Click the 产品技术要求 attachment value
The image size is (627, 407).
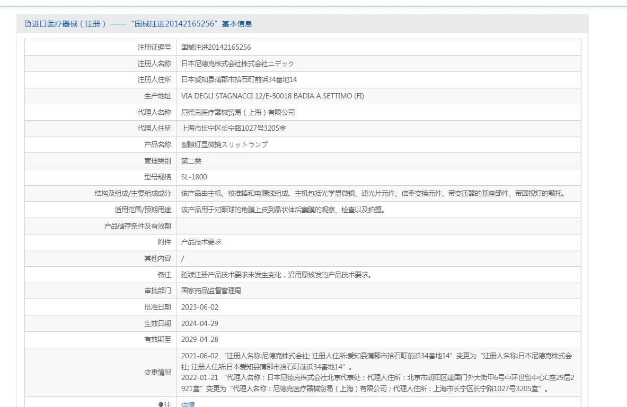point(201,242)
